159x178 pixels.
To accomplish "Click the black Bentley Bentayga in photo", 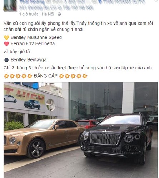I will click(x=116, y=138).
